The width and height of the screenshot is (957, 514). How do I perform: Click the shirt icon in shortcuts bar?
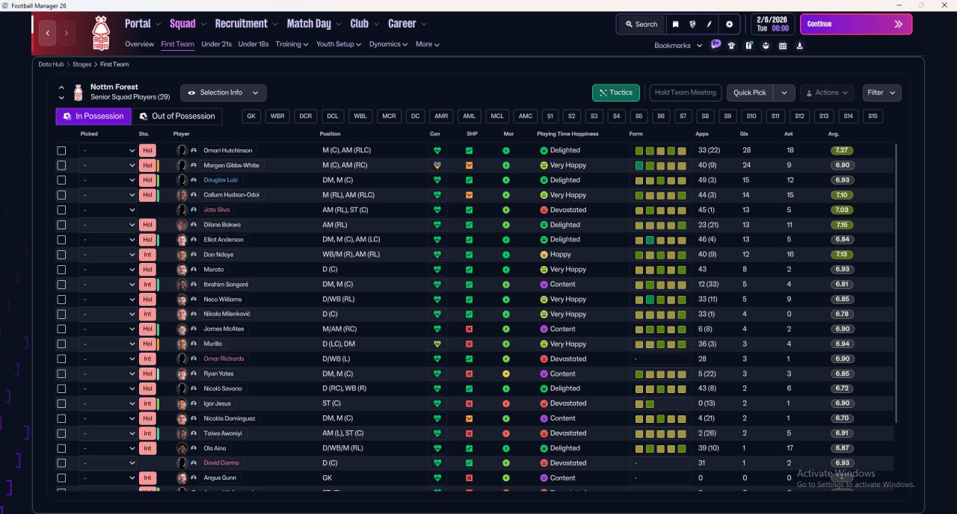pyautogui.click(x=731, y=46)
